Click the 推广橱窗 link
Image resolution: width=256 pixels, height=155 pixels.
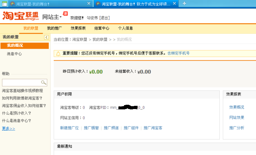91,128
